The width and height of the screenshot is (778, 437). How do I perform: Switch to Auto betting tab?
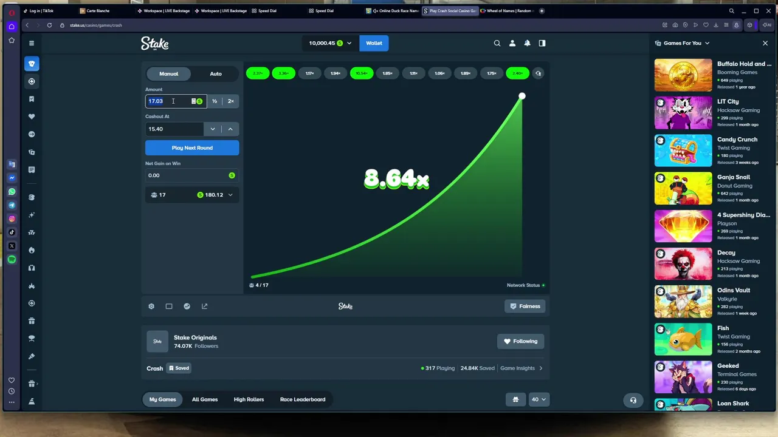coord(216,74)
